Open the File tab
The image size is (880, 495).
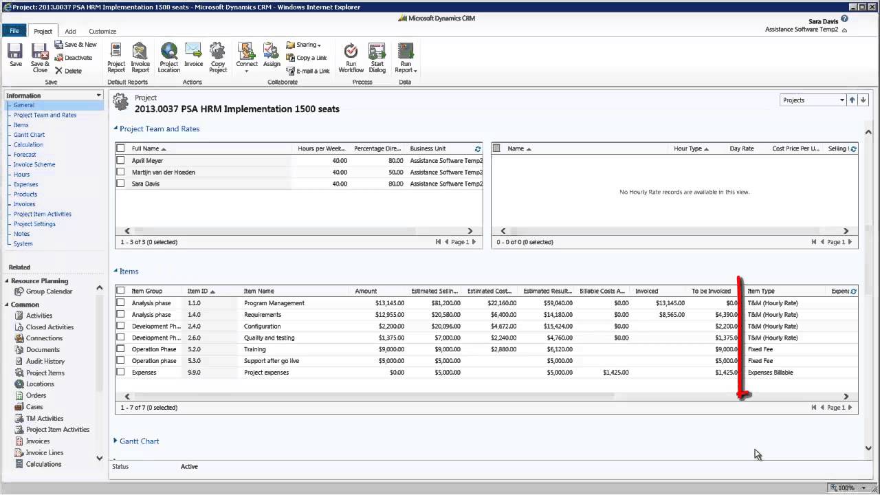click(x=14, y=31)
